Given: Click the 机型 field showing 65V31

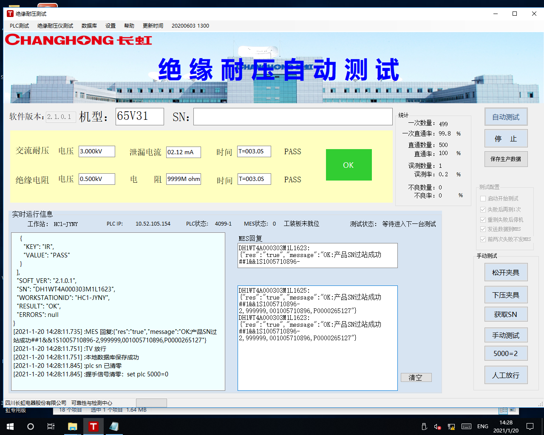Looking at the screenshot, I should [x=140, y=116].
